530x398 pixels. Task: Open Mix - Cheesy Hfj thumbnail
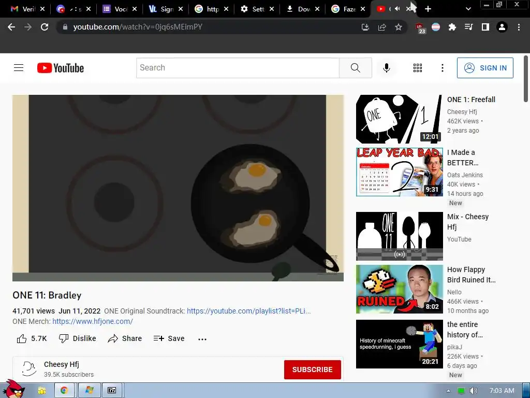tap(399, 236)
